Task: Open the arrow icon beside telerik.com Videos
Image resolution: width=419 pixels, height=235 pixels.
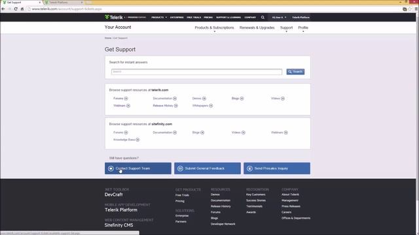Action: pos(283,99)
